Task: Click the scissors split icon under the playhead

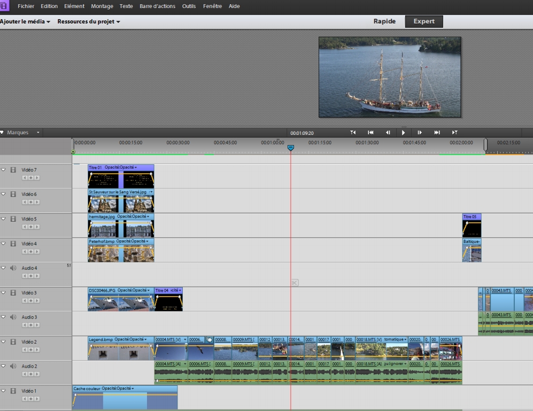Action: (x=294, y=283)
